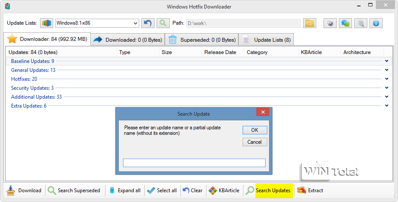This screenshot has width=398, height=202.
Task: Sort by the KBArticle column header
Action: [x=319, y=52]
